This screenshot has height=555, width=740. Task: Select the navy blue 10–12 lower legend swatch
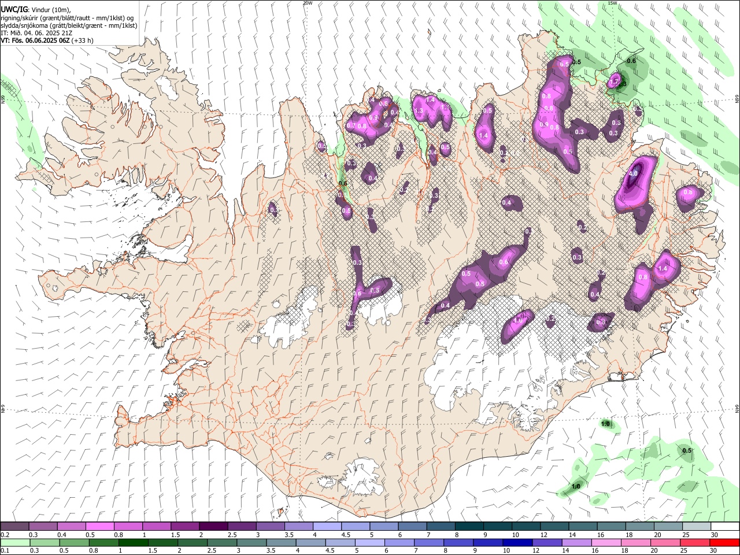(517, 542)
